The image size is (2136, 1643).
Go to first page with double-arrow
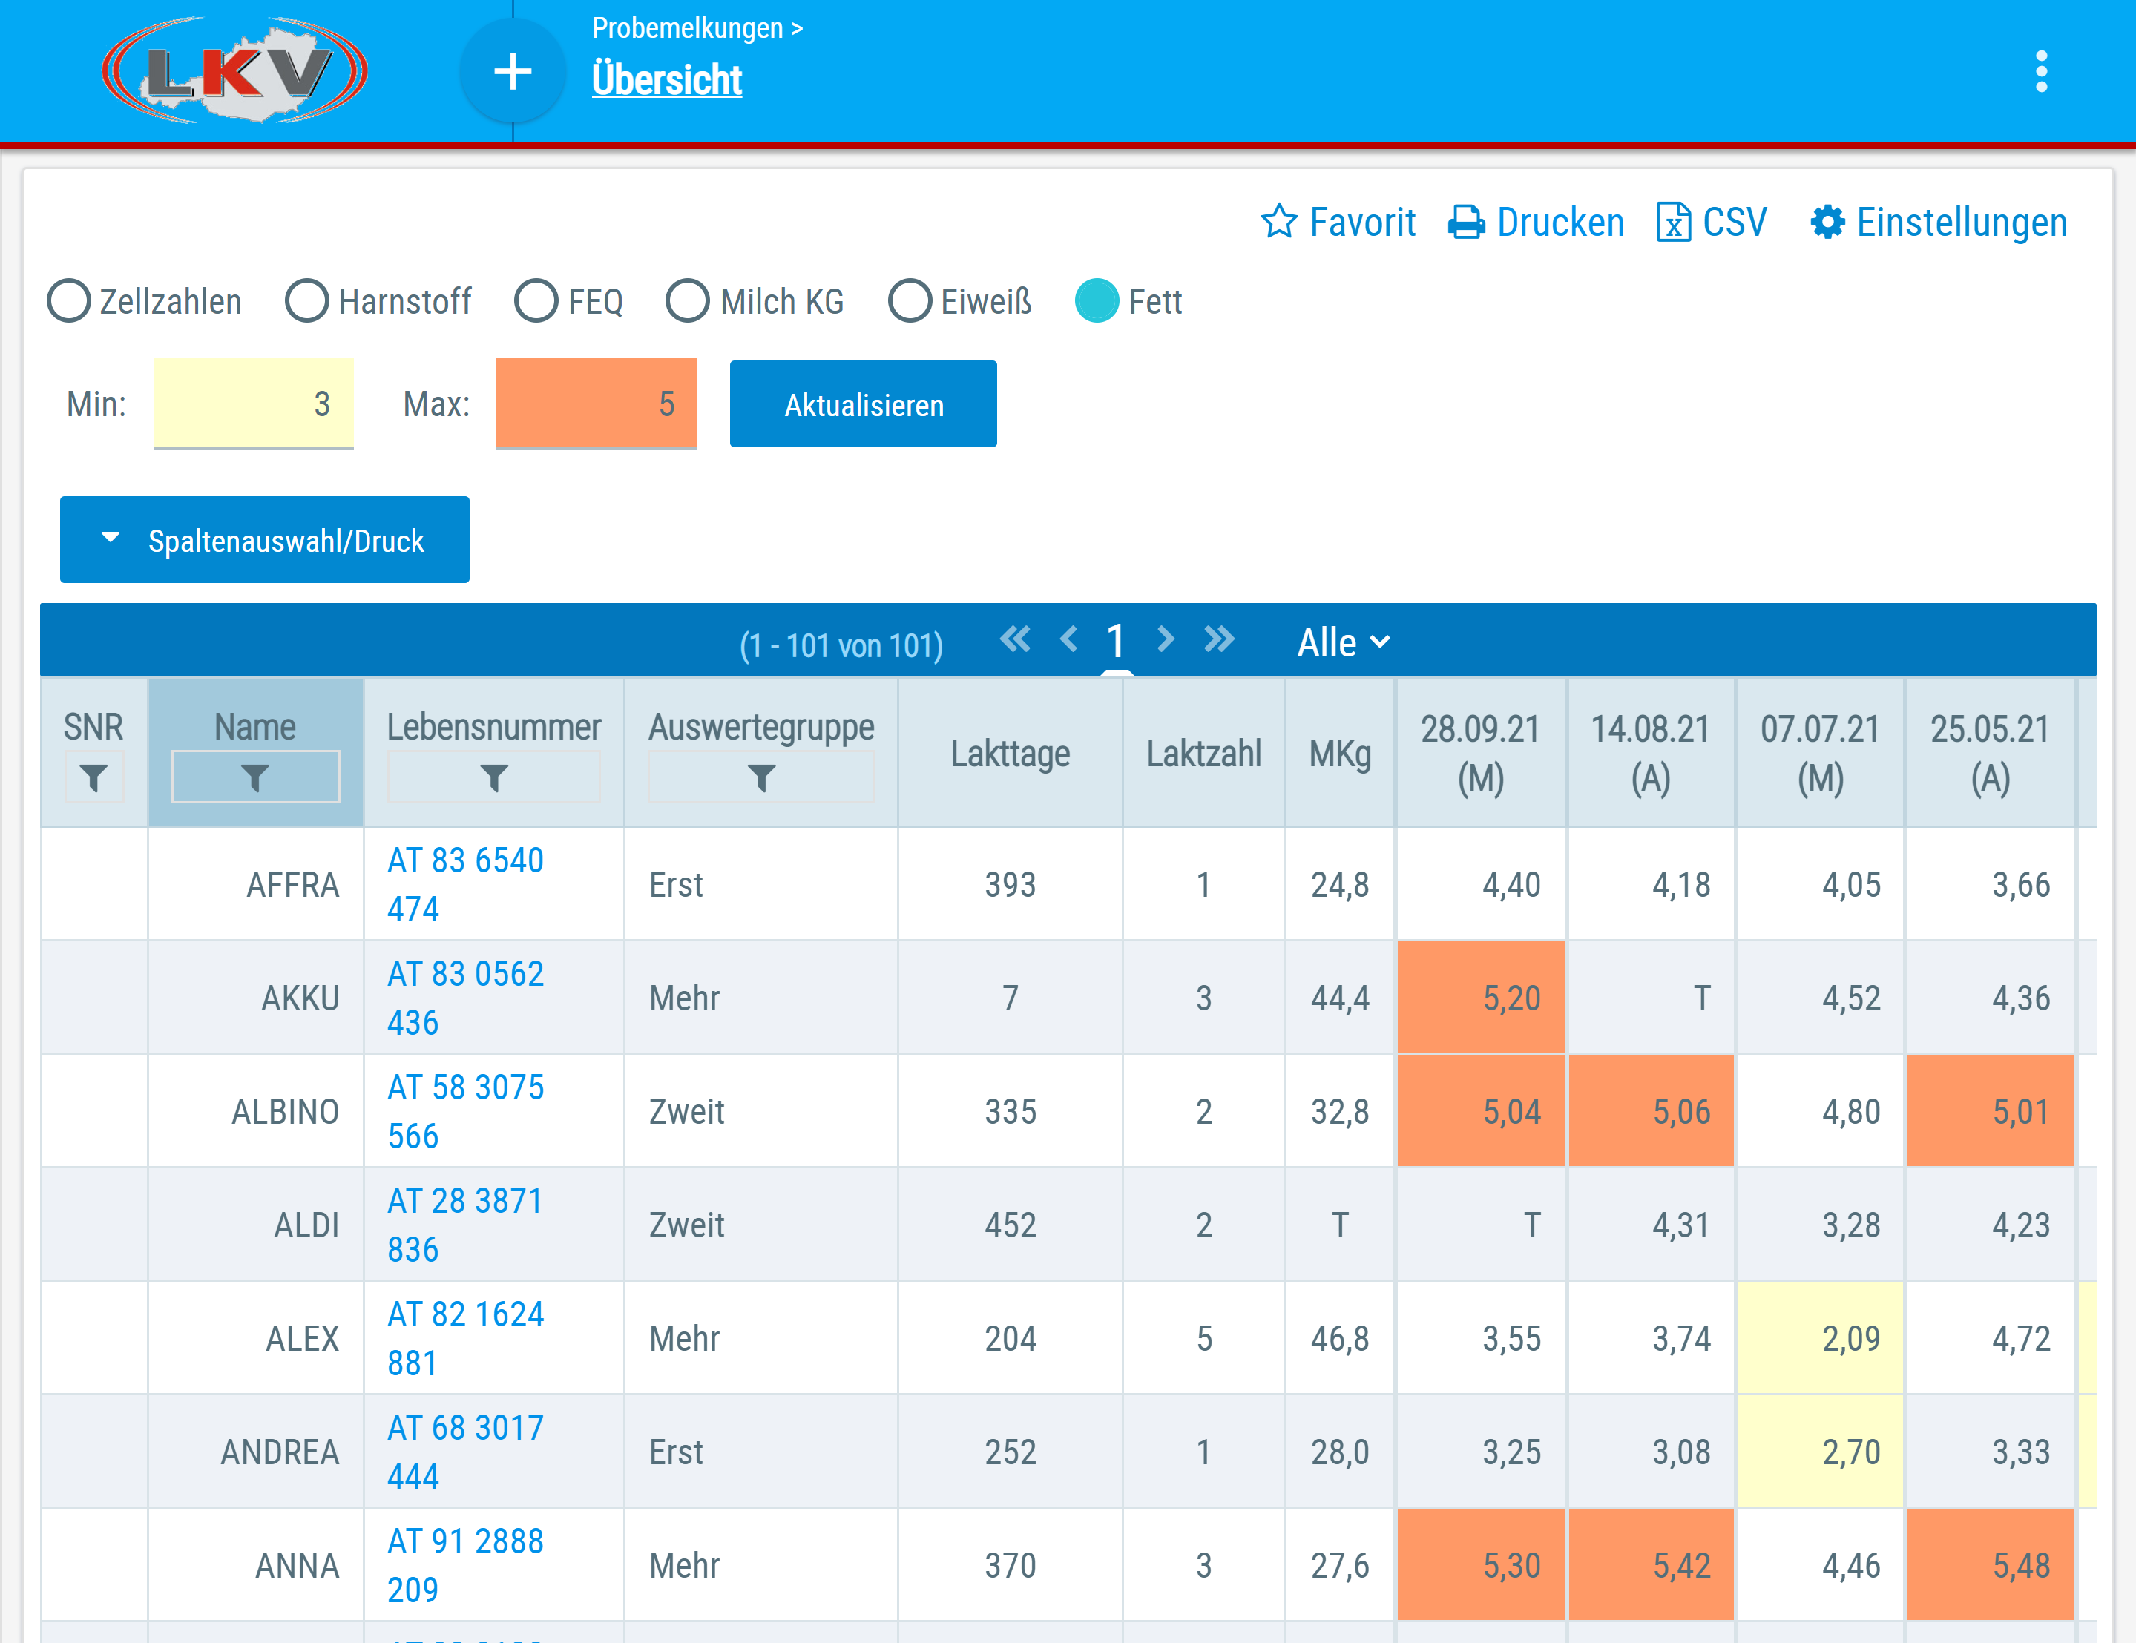click(1015, 639)
